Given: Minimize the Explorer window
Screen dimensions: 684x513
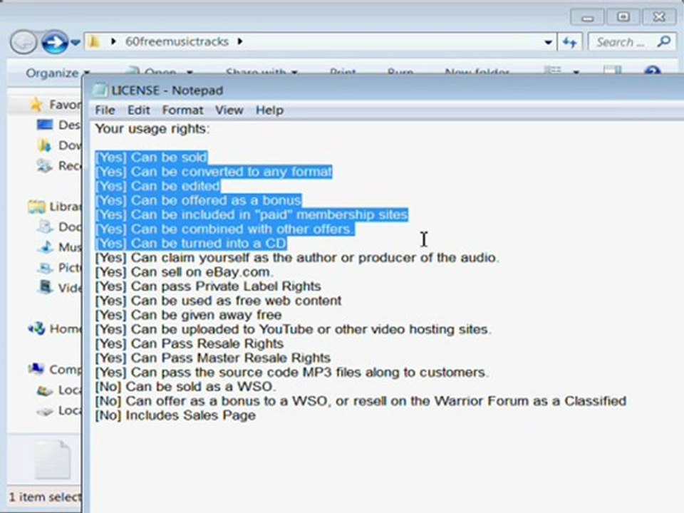Looking at the screenshot, I should click(x=587, y=17).
